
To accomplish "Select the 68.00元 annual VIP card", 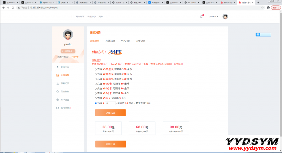I will point(142,128).
